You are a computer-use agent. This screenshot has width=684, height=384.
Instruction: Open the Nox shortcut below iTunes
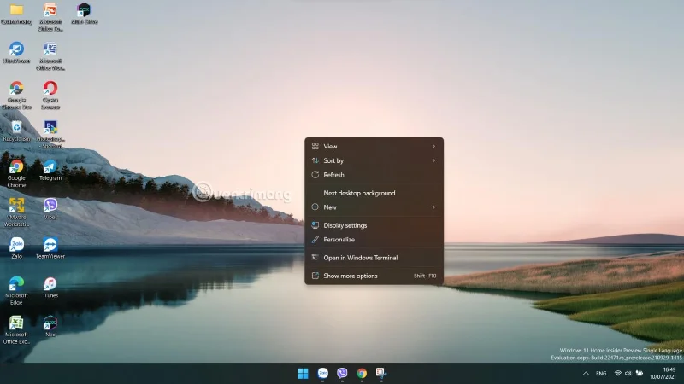(x=50, y=327)
